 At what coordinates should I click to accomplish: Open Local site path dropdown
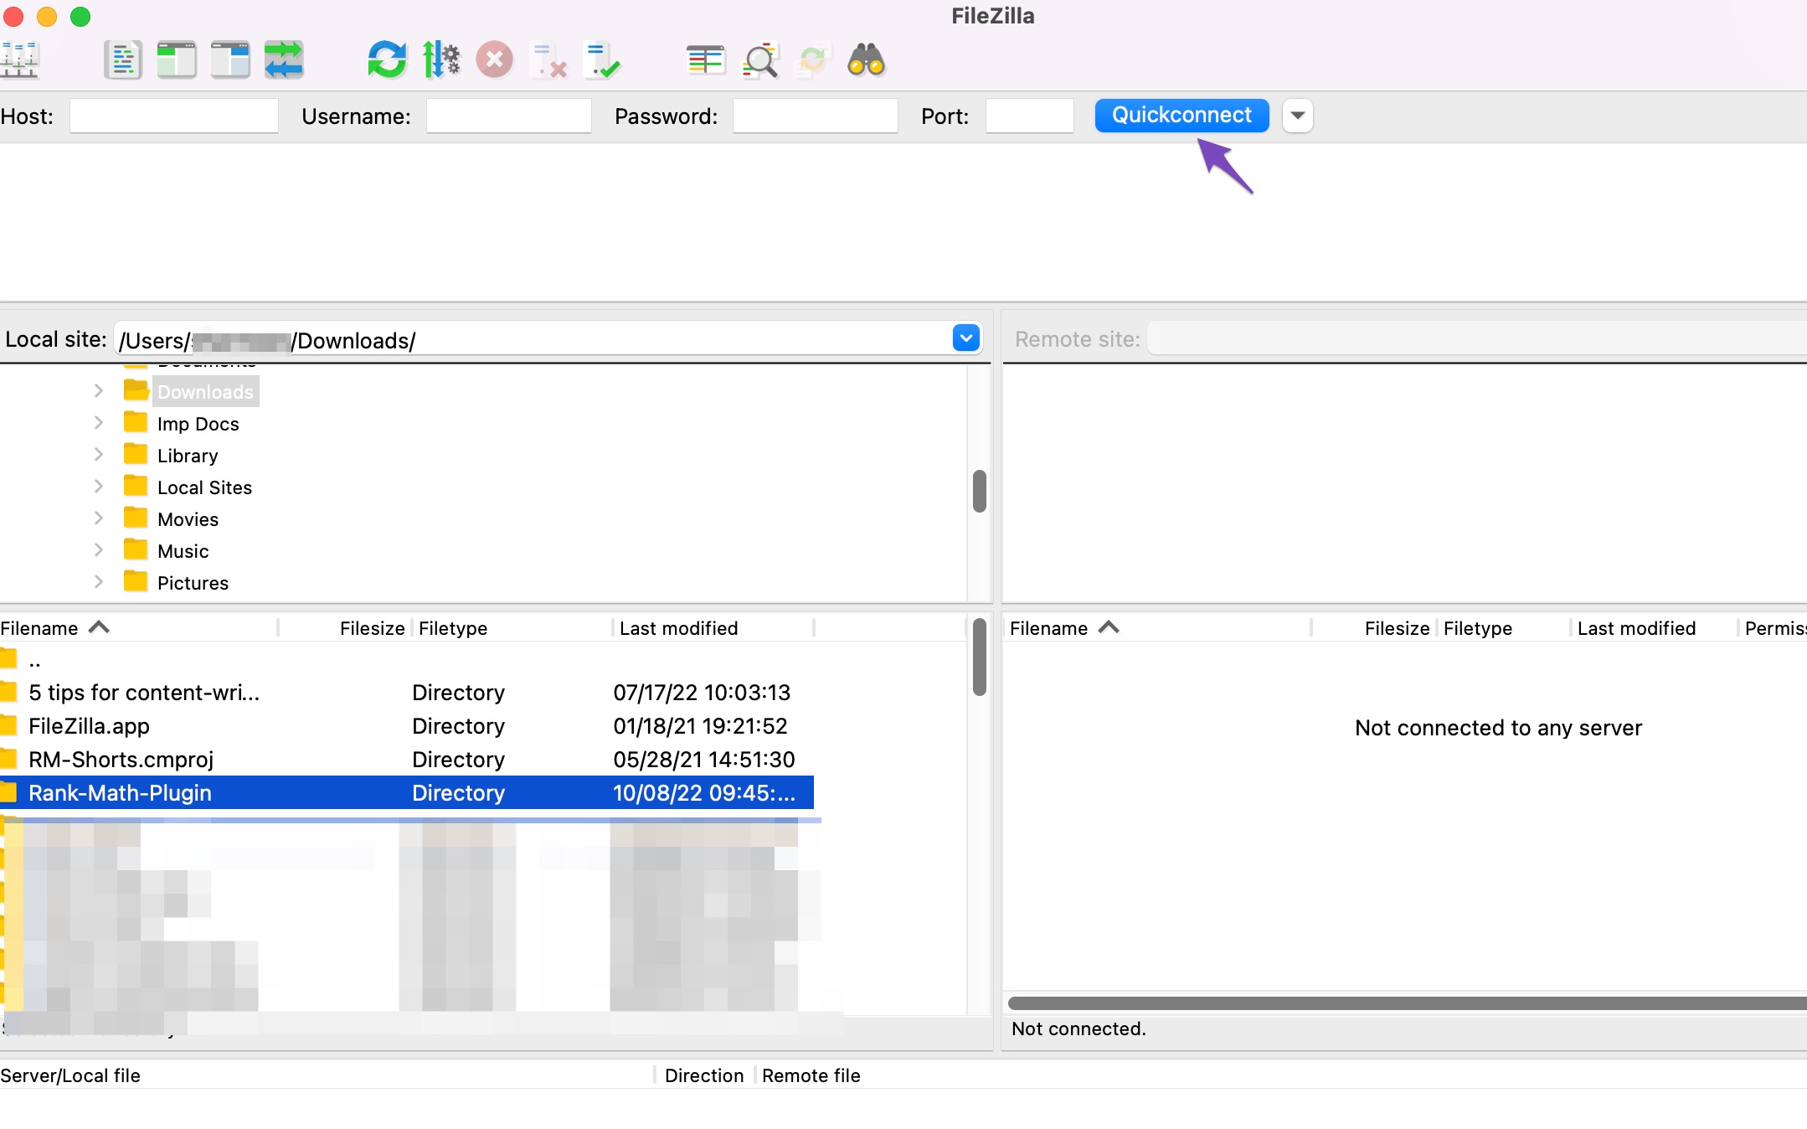pos(966,338)
